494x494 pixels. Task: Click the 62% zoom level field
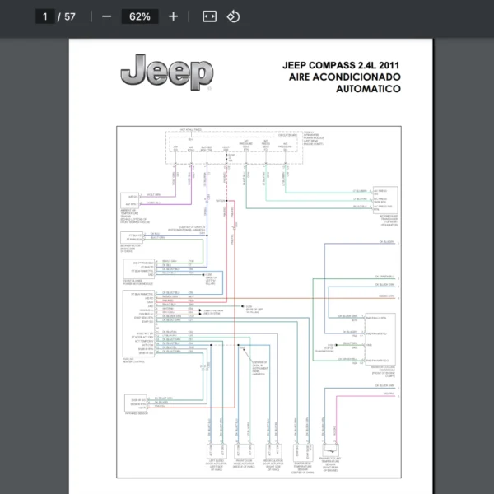tap(139, 16)
